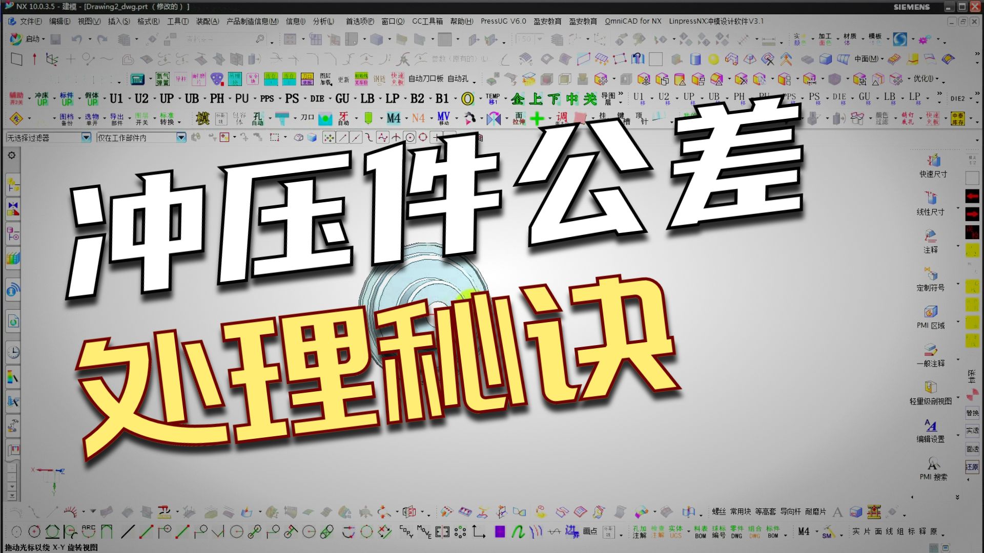Click the 定制符号 custom symbol tool
The image size is (984, 553).
(930, 280)
